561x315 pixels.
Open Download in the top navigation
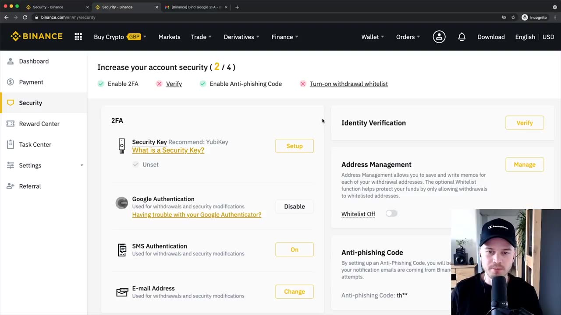(x=491, y=37)
